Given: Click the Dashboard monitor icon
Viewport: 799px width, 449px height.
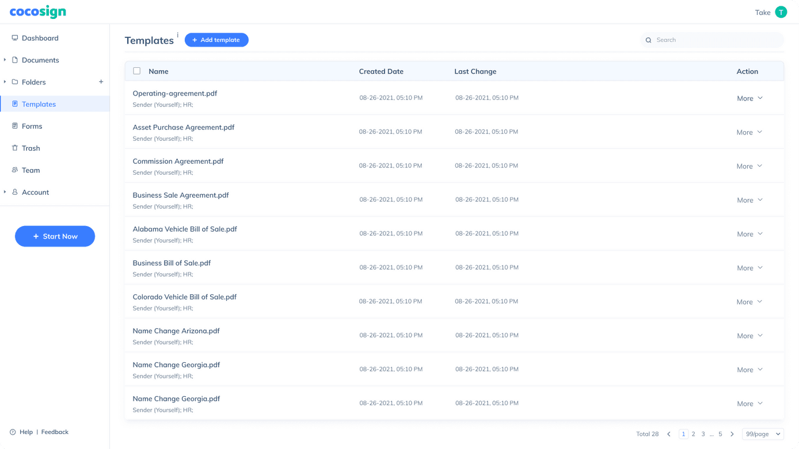Looking at the screenshot, I should [x=15, y=38].
